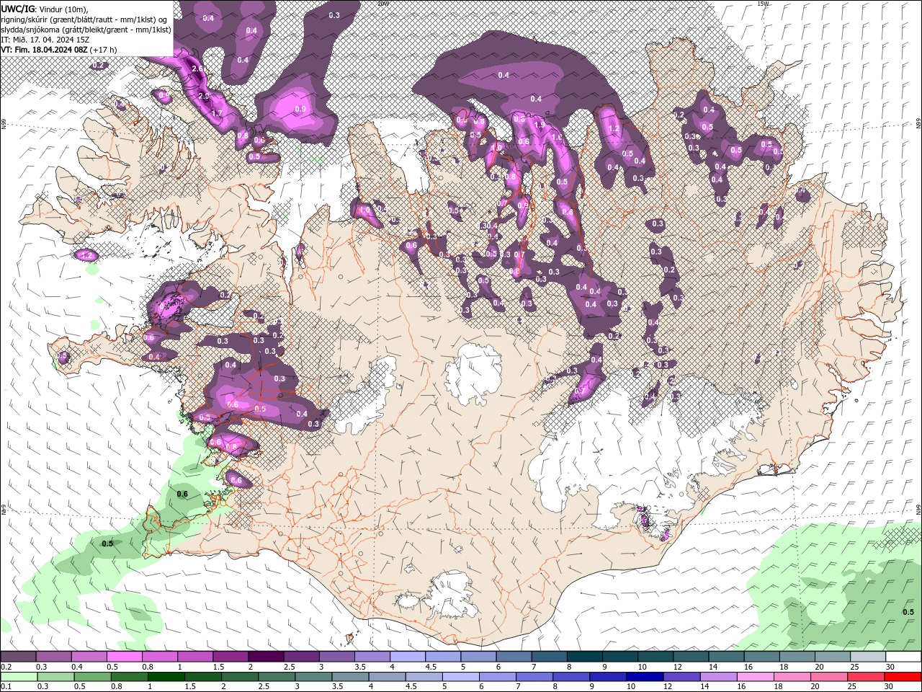The width and height of the screenshot is (922, 692).
Task: Click the '15W' longitude label at top edge
Action: tap(764, 4)
